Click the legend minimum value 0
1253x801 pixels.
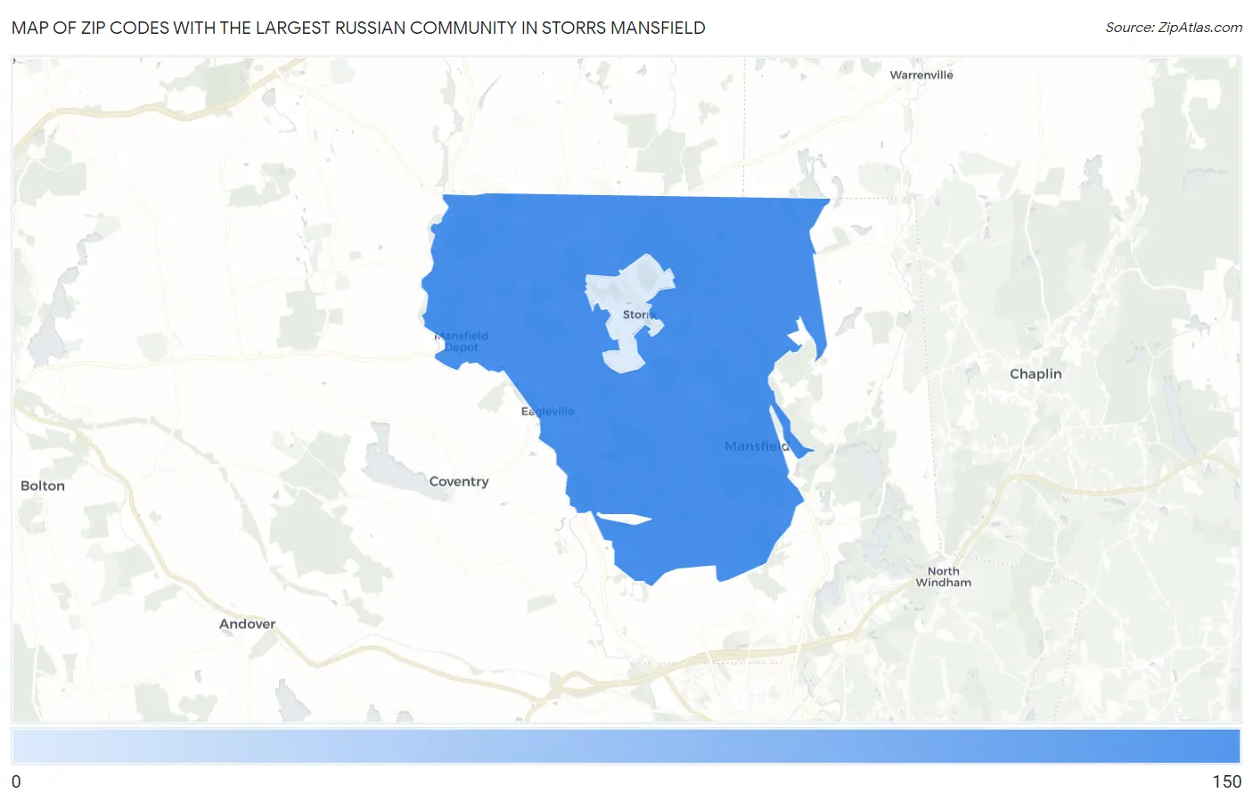16,781
